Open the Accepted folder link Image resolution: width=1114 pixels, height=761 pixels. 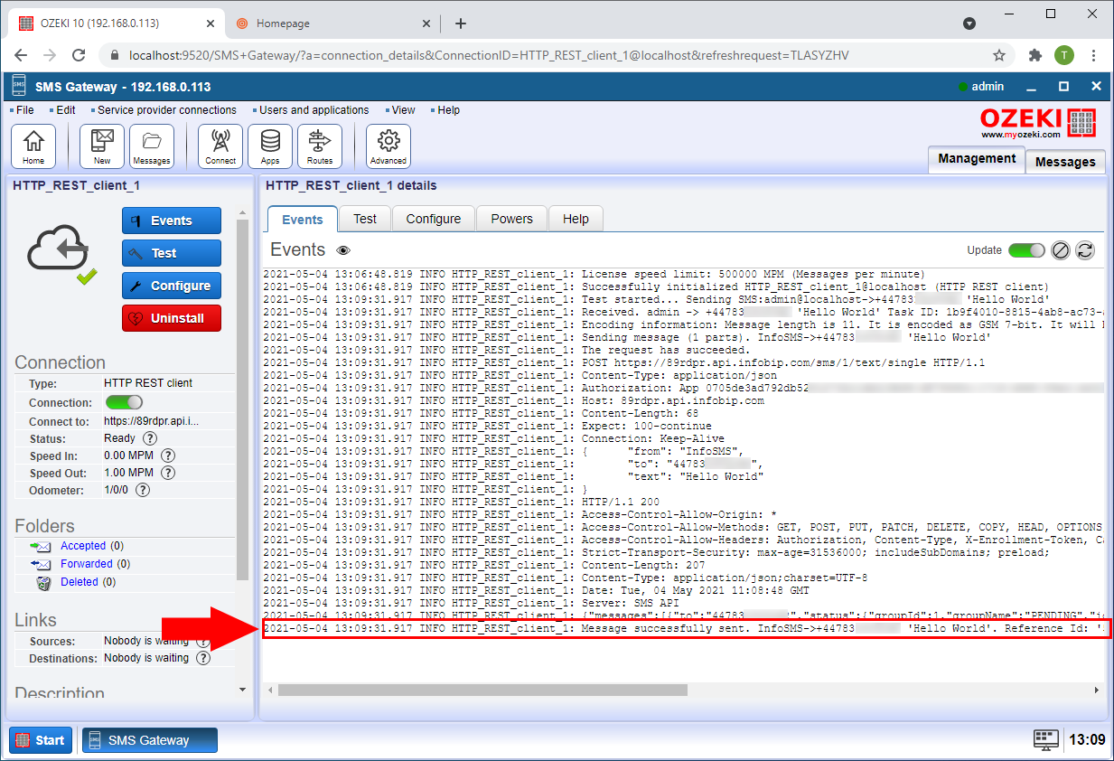click(x=83, y=546)
